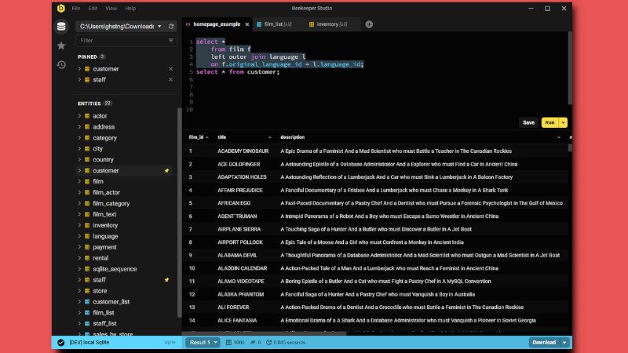
Task: Open the Result 1 dropdown
Action: point(203,343)
